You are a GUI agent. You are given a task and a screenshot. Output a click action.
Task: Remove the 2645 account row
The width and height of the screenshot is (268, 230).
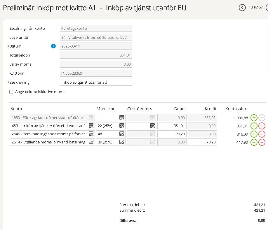(x=262, y=134)
